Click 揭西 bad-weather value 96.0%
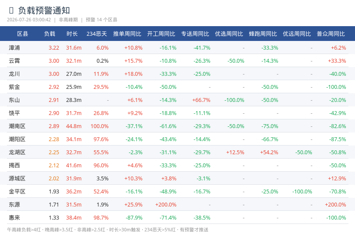 pyautogui.click(x=101, y=166)
